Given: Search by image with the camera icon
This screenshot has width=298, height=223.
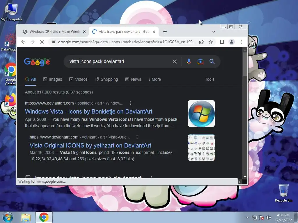Looking at the screenshot, I should [x=200, y=62].
